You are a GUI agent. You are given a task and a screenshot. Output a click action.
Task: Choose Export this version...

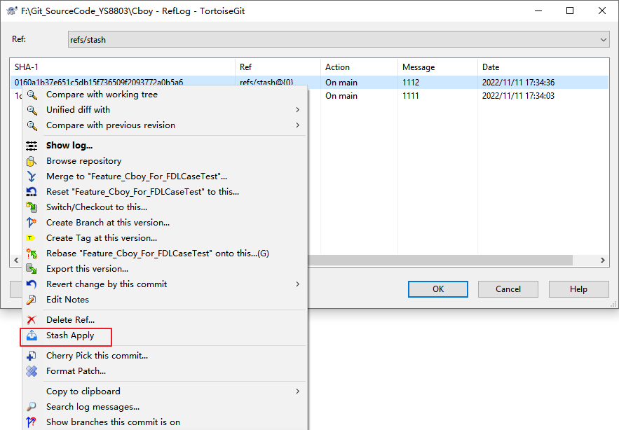tap(165, 269)
